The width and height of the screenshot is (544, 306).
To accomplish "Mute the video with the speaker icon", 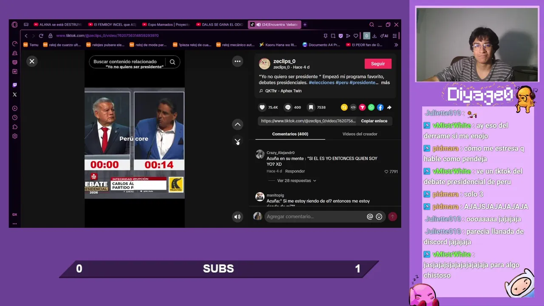I will coord(237,217).
